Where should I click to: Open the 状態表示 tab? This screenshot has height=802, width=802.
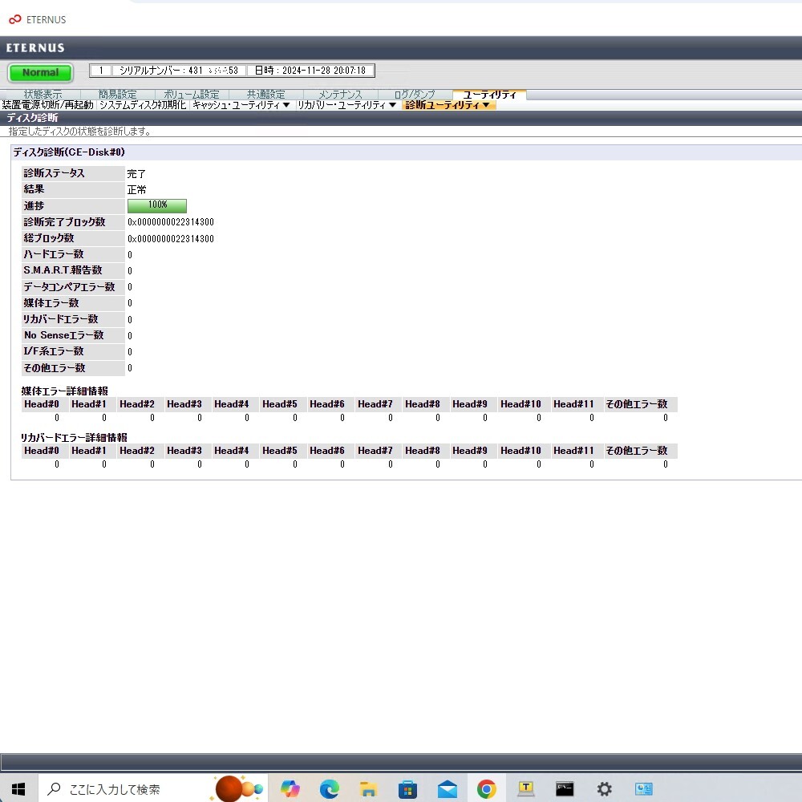(43, 95)
